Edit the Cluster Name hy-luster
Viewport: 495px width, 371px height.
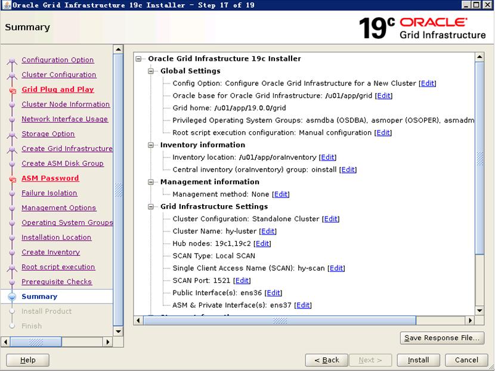(268, 231)
